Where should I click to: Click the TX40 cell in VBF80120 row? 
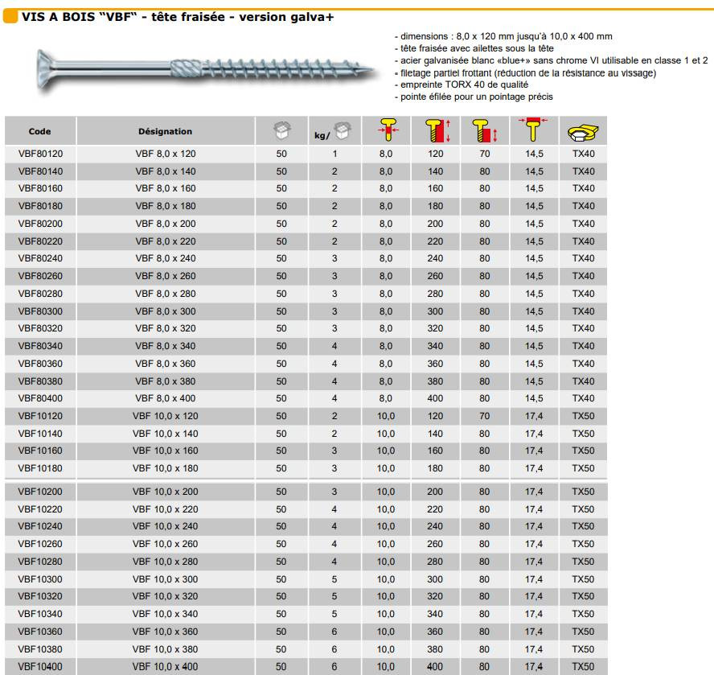(x=583, y=154)
